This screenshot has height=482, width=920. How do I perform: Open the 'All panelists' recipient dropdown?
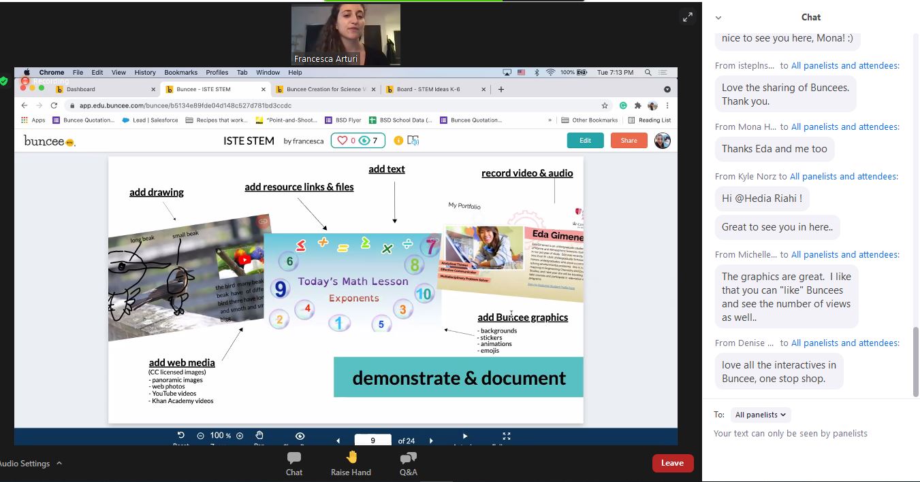(x=760, y=415)
